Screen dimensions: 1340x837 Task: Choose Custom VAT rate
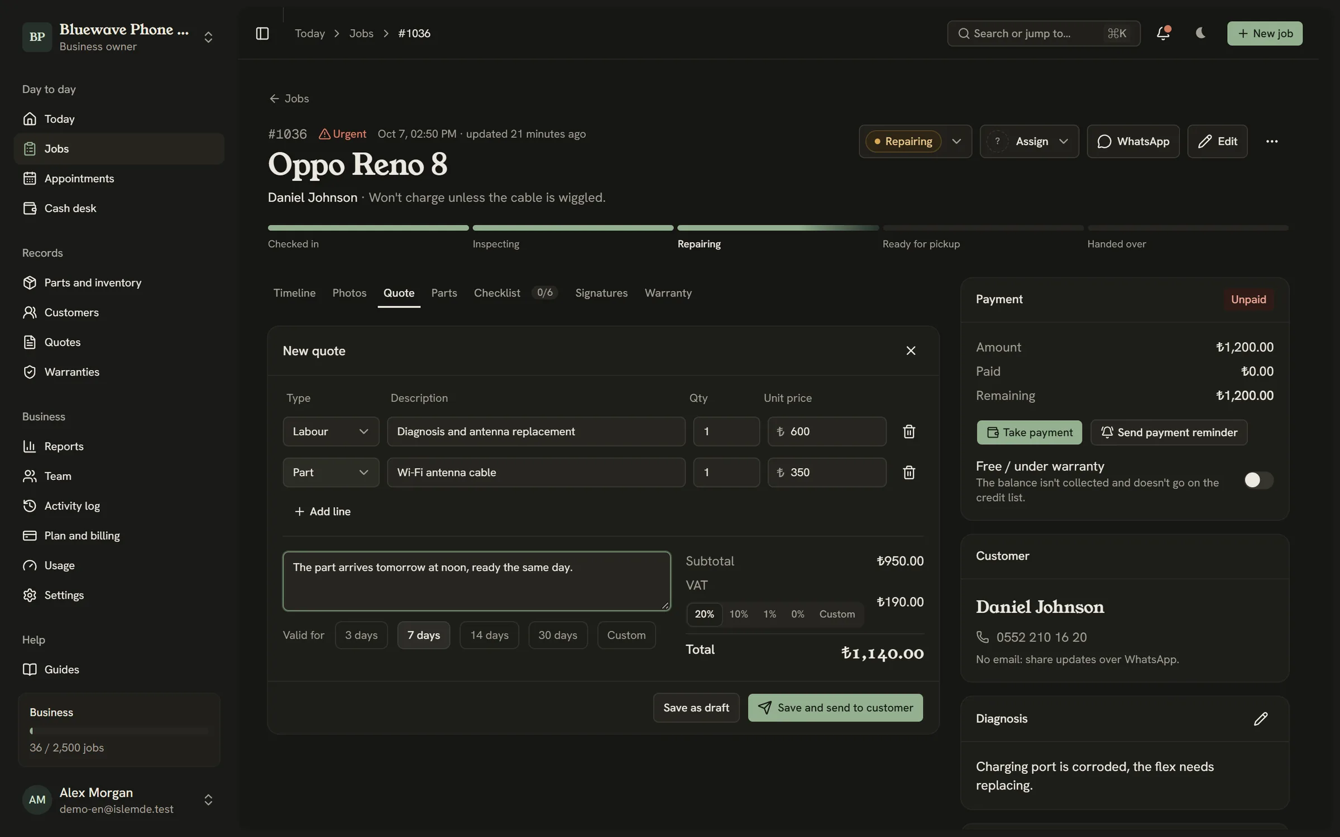[837, 614]
